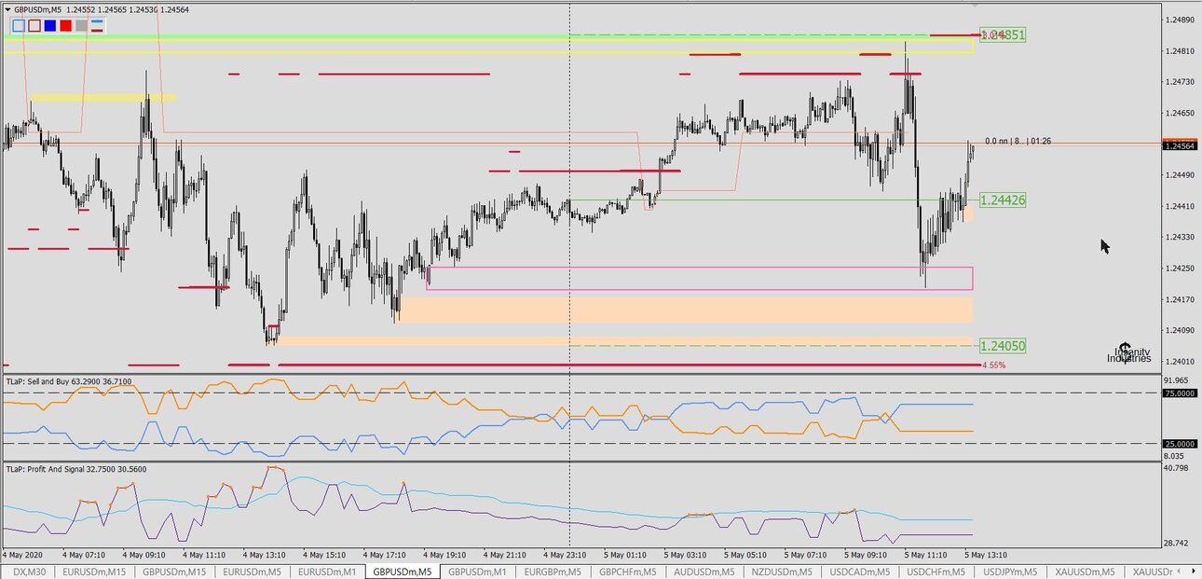The image size is (1202, 579).
Task: Switch to the GBPCHFm,M5 tab
Action: (x=628, y=572)
